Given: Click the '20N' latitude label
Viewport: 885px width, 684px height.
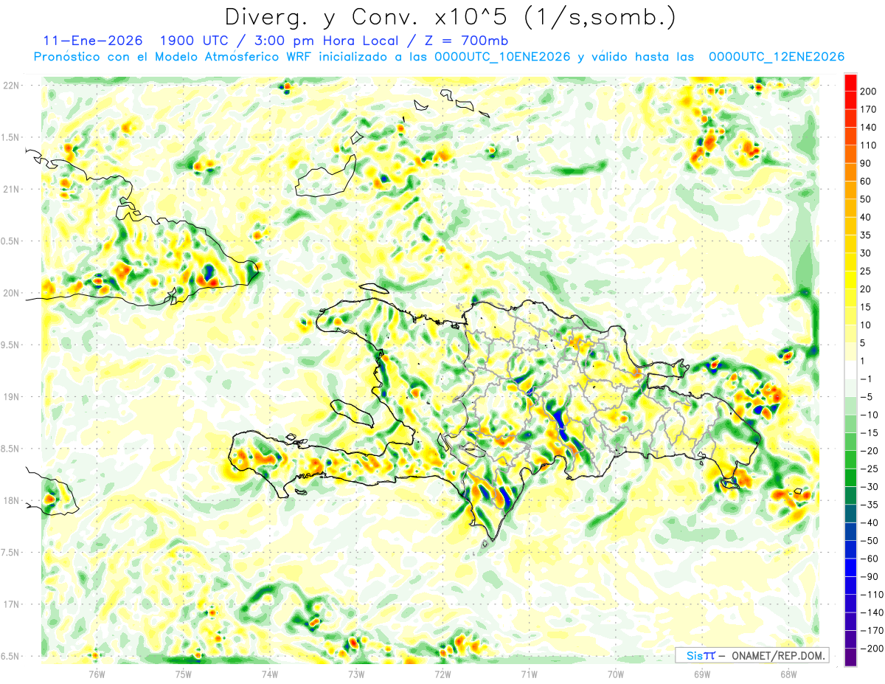Looking at the screenshot, I should 10,293.
